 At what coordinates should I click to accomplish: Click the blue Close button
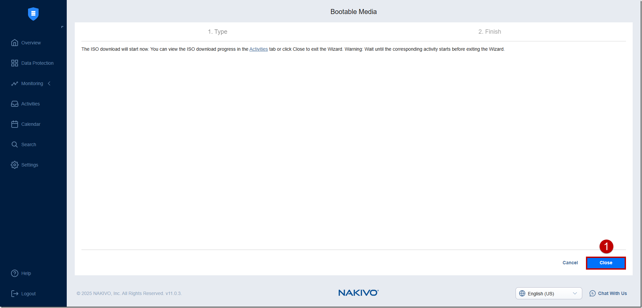tap(606, 263)
